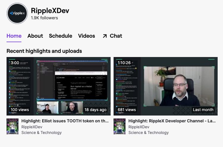
Task: Click the RippleX channel avatar logo
Action: 17,13
